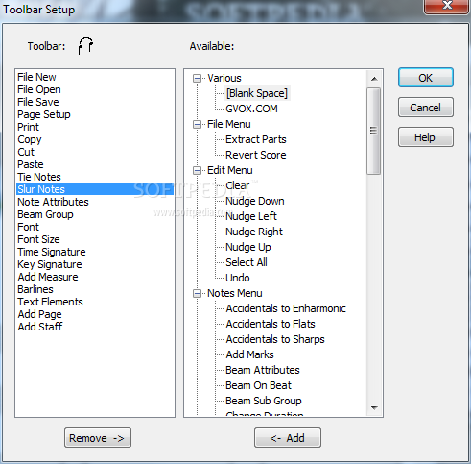Click the Remove -> button
The width and height of the screenshot is (471, 464).
click(x=98, y=437)
